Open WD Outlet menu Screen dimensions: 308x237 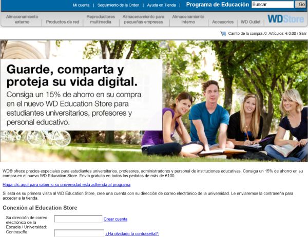pos(251,22)
